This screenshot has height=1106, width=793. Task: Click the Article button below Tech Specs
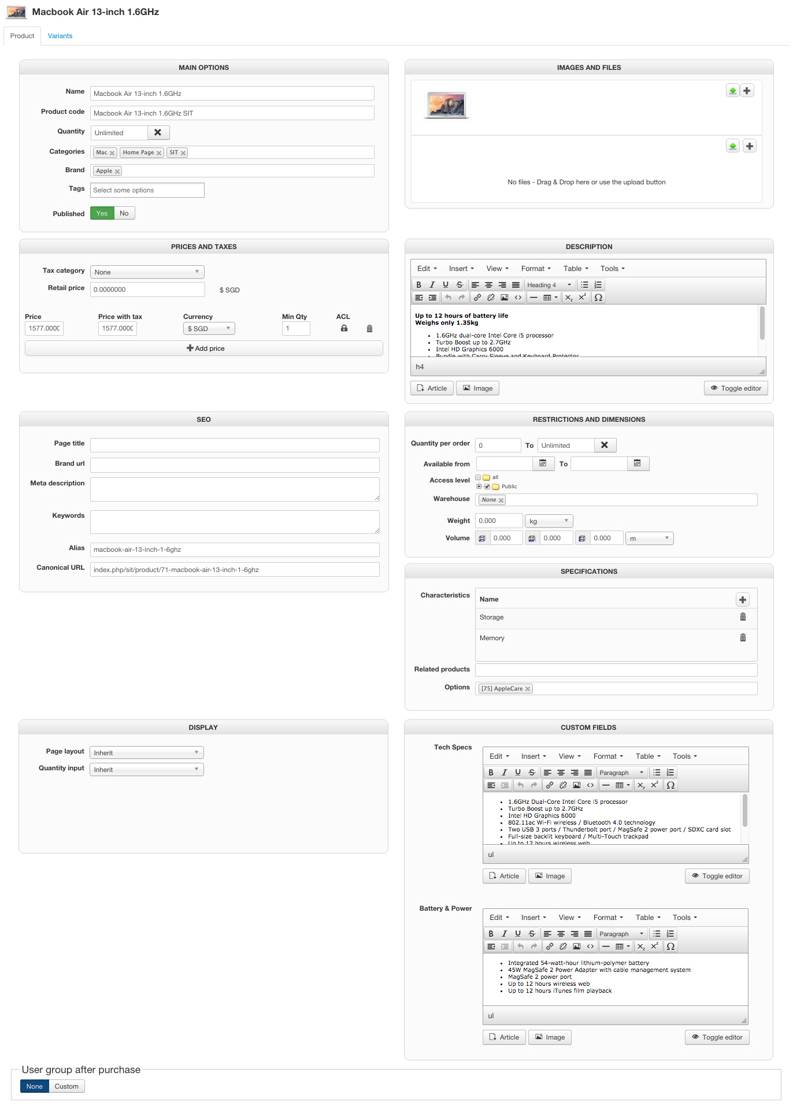[x=504, y=876]
